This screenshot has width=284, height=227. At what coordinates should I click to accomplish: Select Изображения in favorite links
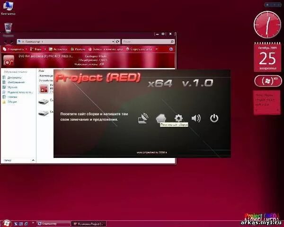(x=14, y=82)
